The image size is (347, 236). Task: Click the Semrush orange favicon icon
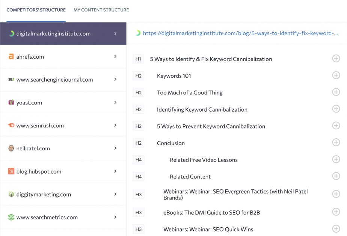coord(11,126)
